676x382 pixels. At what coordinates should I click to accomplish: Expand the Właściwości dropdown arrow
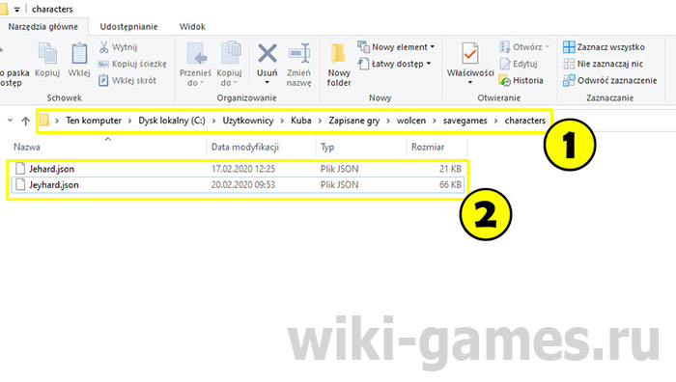click(470, 82)
